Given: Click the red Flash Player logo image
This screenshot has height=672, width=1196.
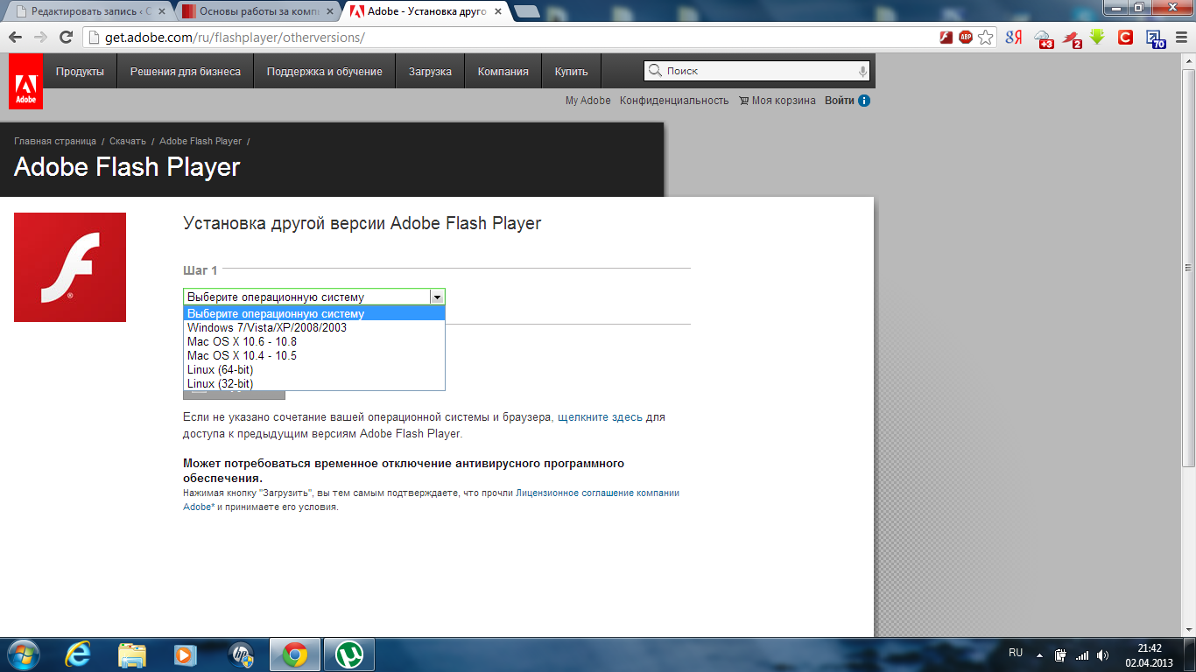Looking at the screenshot, I should (x=70, y=267).
